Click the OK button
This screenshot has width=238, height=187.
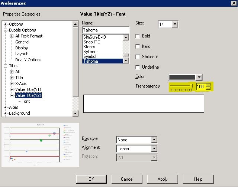coord(91,179)
